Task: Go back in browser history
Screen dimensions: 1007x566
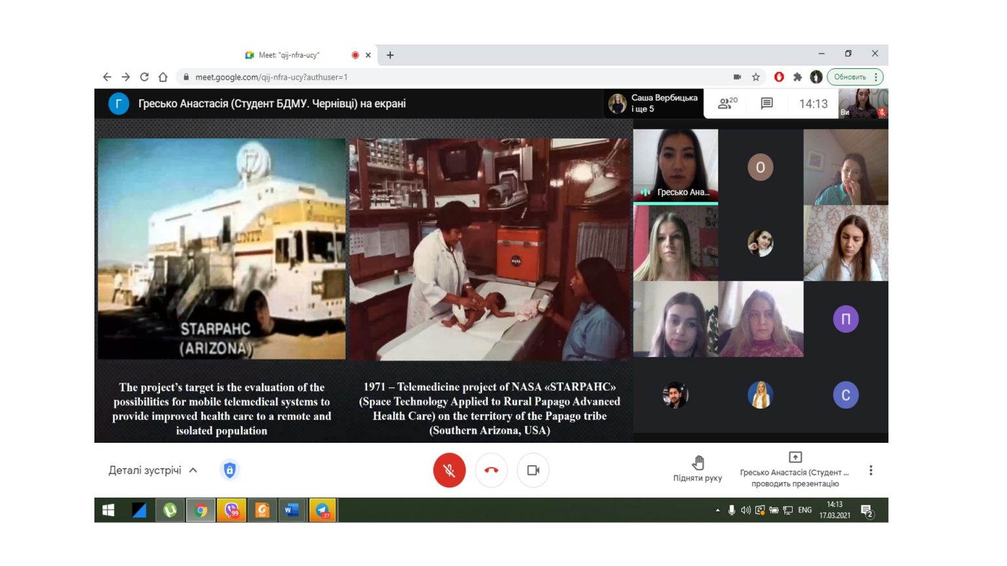Action: (107, 77)
